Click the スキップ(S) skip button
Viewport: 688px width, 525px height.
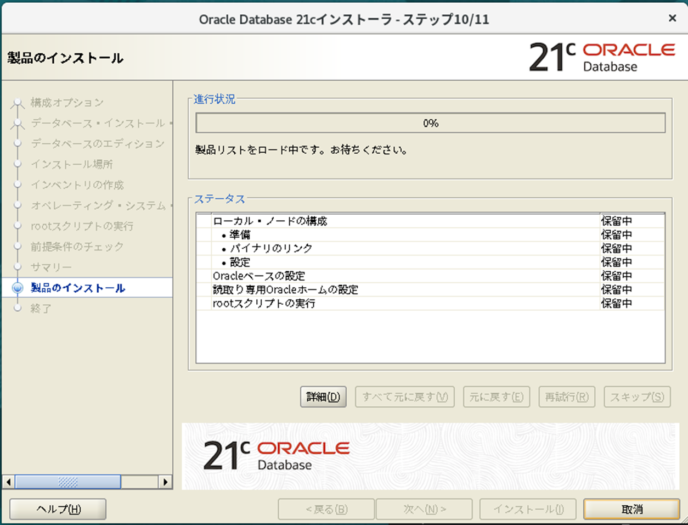tap(637, 396)
